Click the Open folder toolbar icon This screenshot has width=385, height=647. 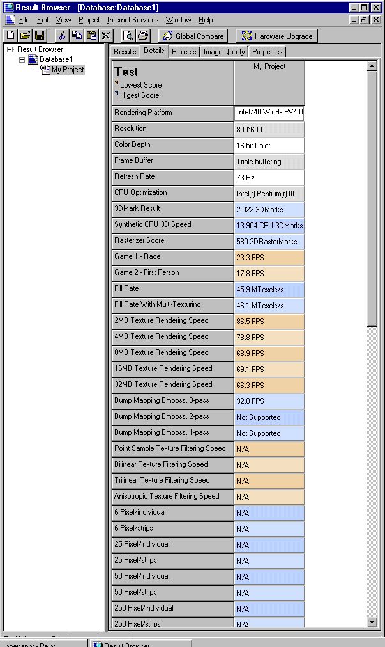click(x=25, y=36)
